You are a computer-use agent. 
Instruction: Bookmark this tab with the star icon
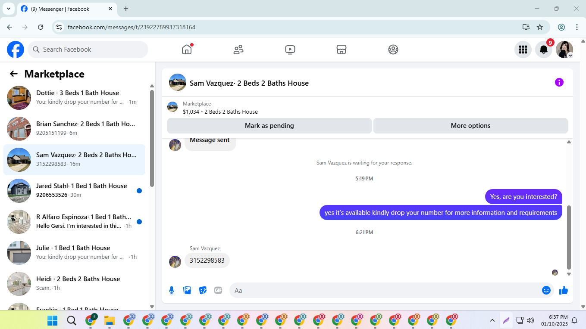pyautogui.click(x=540, y=27)
